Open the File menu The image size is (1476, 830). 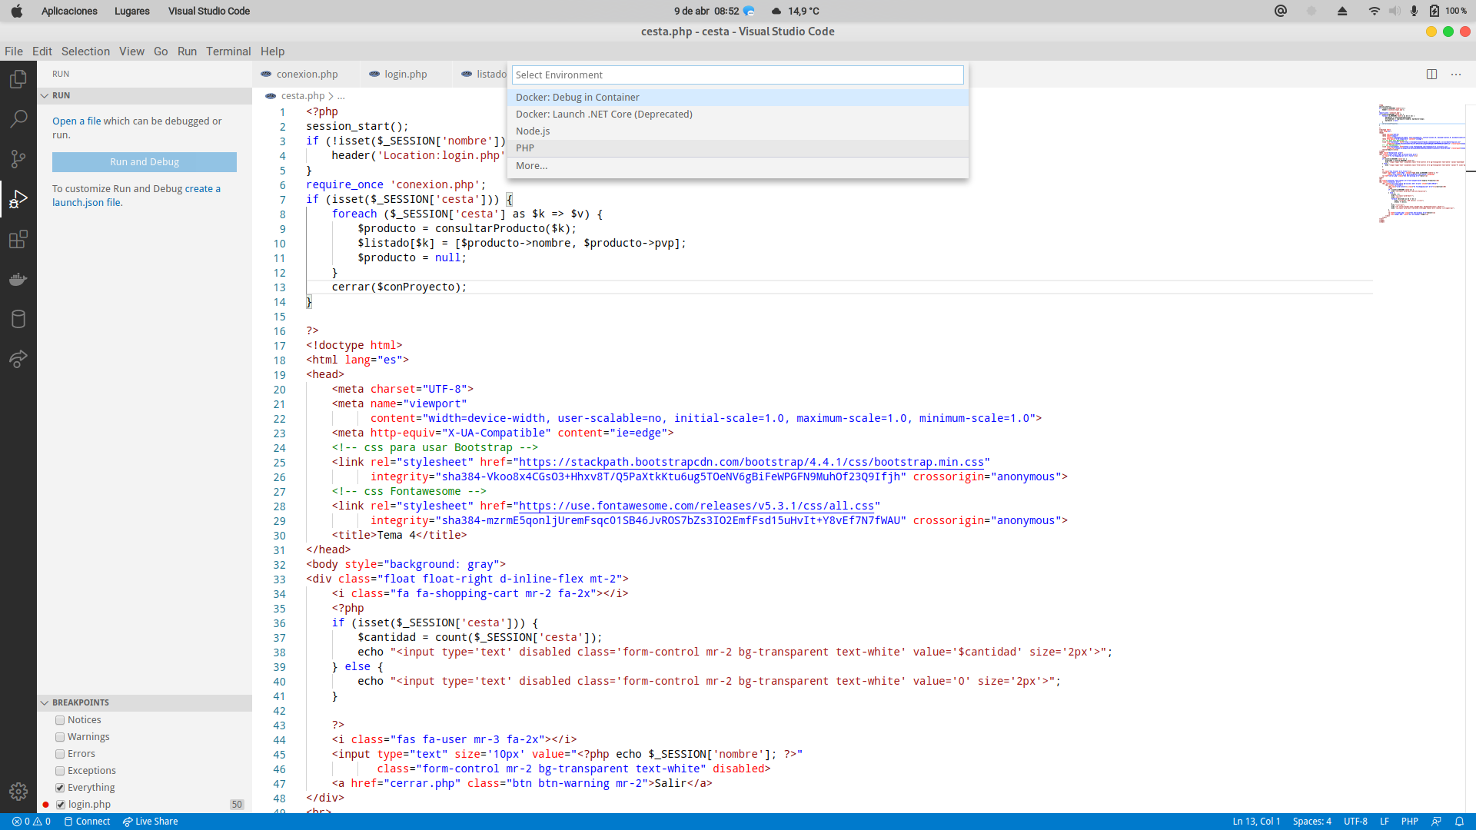[14, 51]
